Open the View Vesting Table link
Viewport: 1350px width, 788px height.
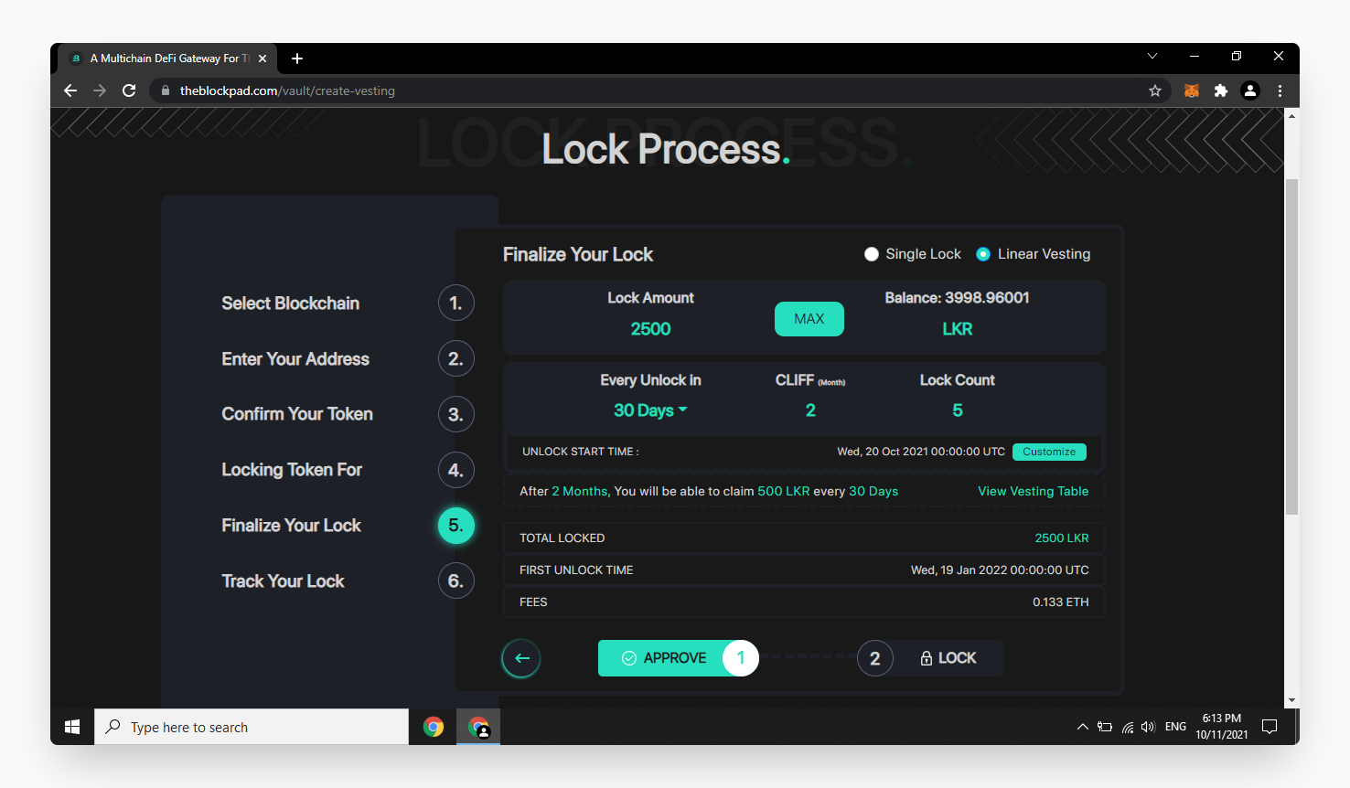click(x=1034, y=491)
